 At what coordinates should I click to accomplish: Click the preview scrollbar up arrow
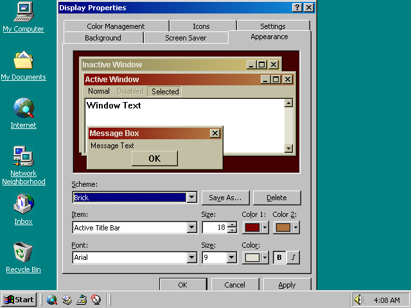click(288, 103)
